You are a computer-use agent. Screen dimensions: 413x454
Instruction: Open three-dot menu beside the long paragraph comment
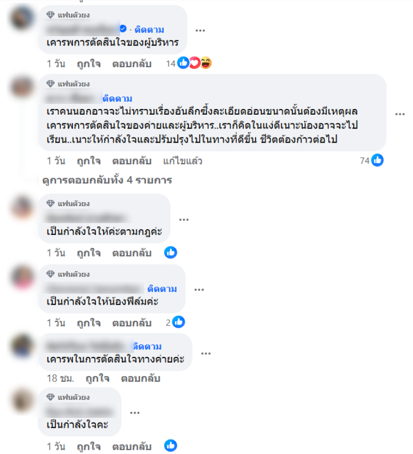tap(400, 114)
